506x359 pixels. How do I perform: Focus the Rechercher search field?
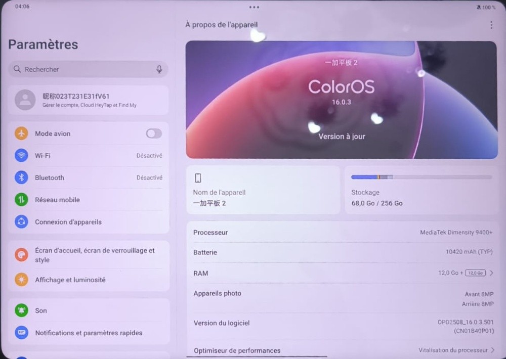(89, 69)
